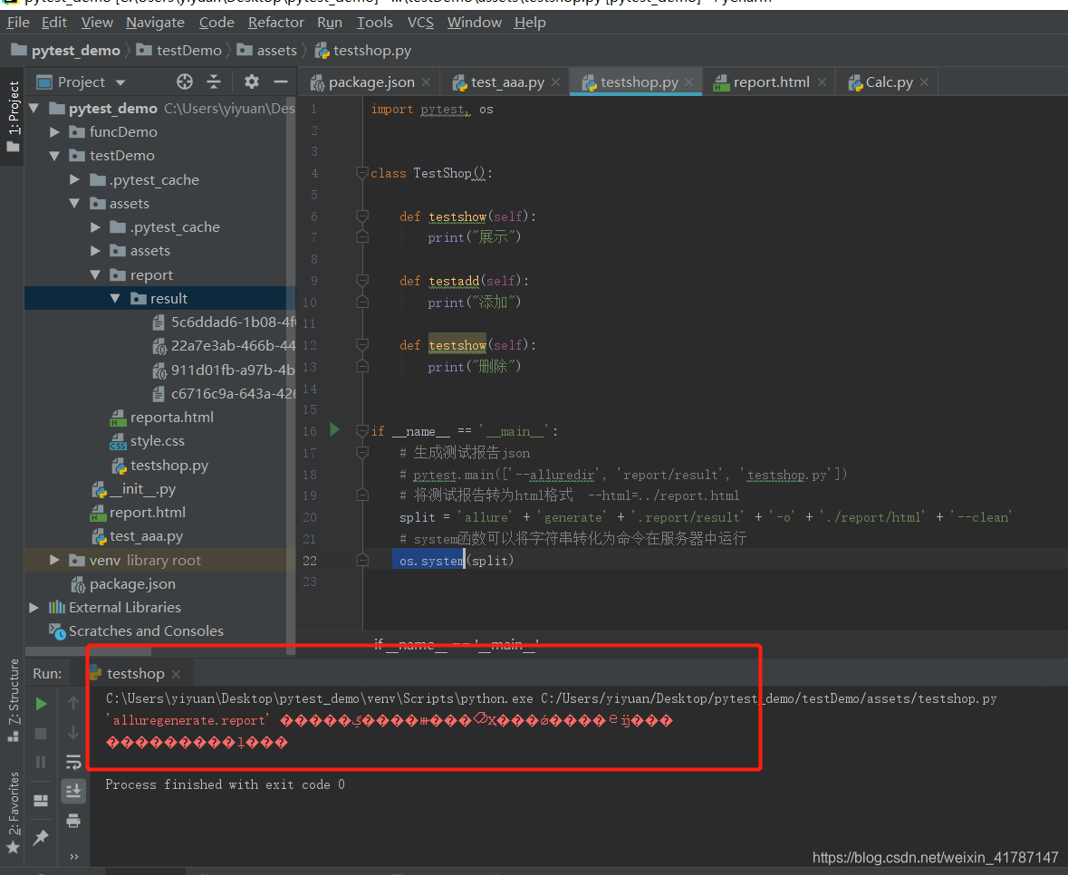The image size is (1068, 875).
Task: Click the python.exe file path in console
Action: [320, 698]
